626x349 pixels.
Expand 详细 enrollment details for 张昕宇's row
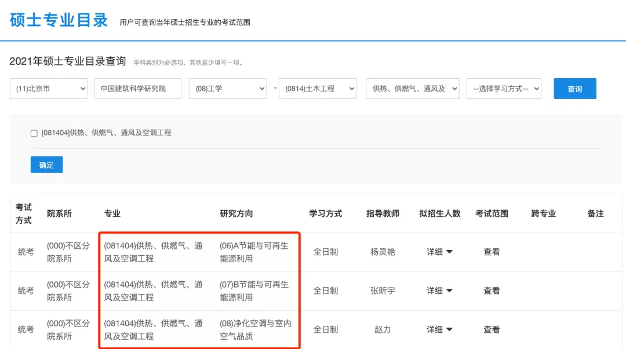click(439, 291)
